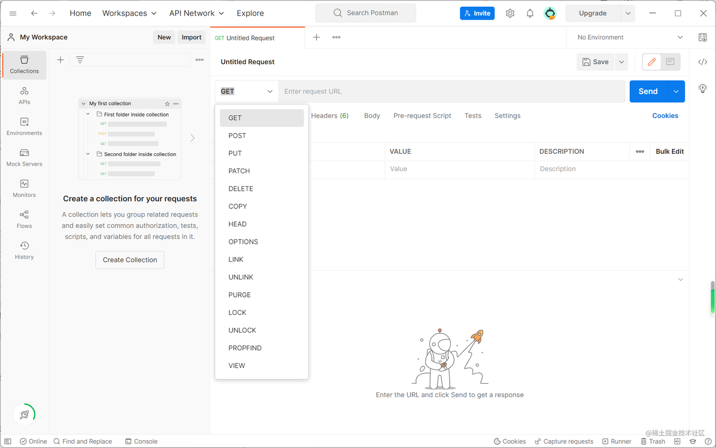716x448 pixels.
Task: Select PUT from the method list
Action: click(262, 153)
